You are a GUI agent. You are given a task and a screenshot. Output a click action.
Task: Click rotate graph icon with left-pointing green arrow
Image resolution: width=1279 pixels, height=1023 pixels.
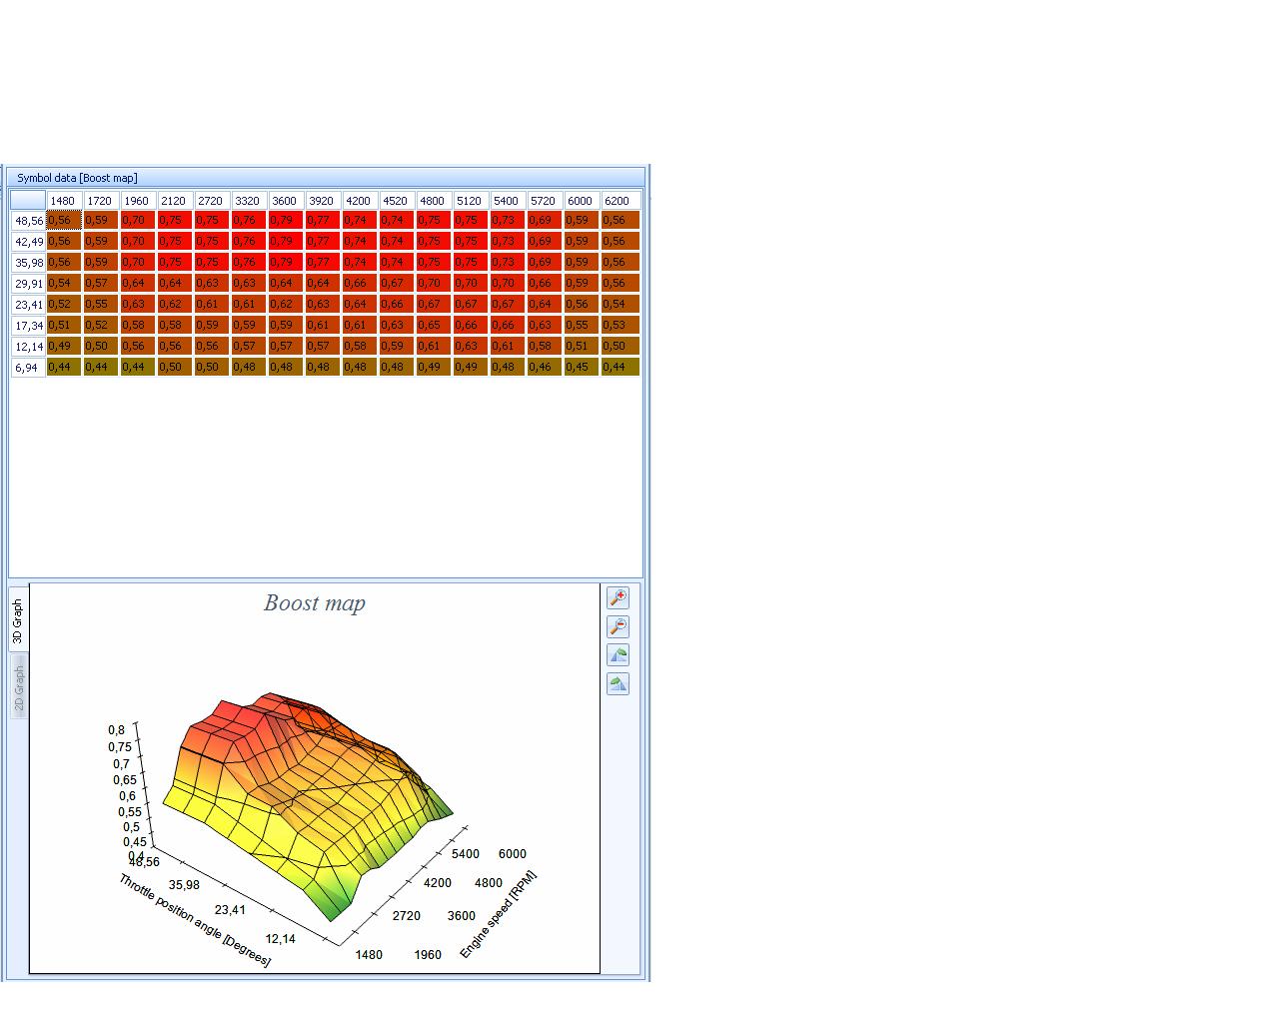(618, 655)
